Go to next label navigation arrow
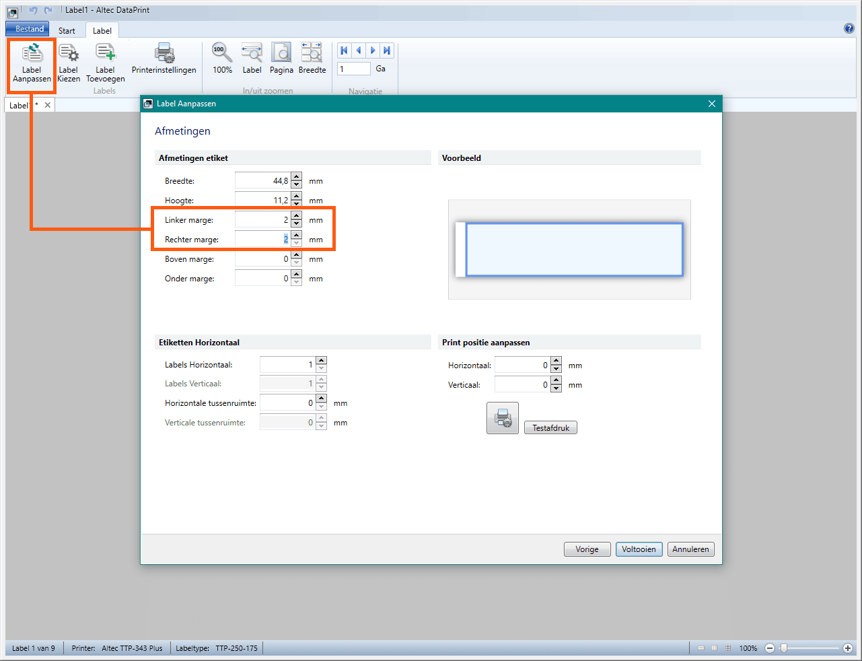Screen dimensions: 862x661 373,50
